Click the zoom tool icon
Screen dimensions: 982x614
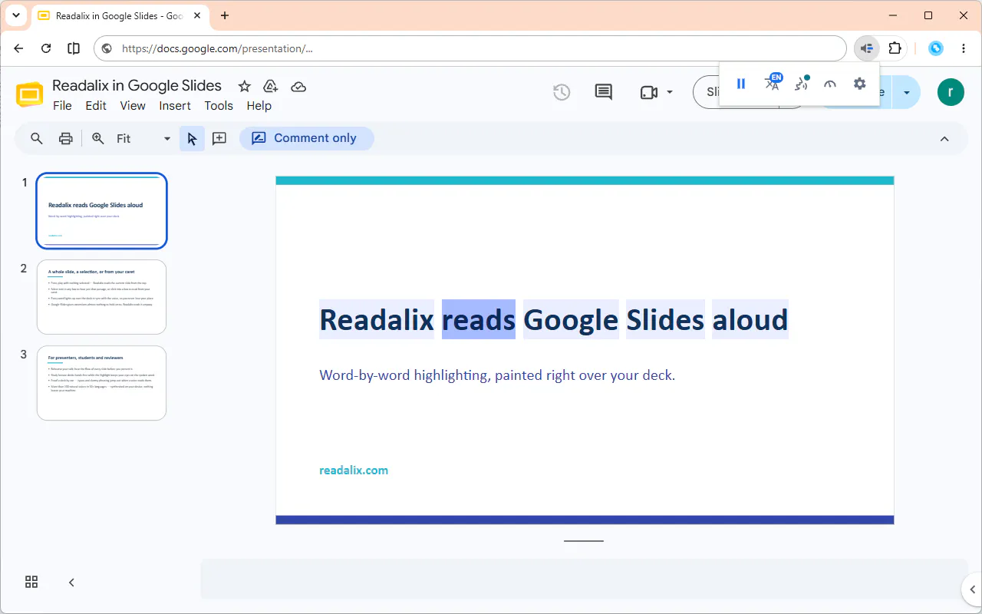tap(97, 138)
